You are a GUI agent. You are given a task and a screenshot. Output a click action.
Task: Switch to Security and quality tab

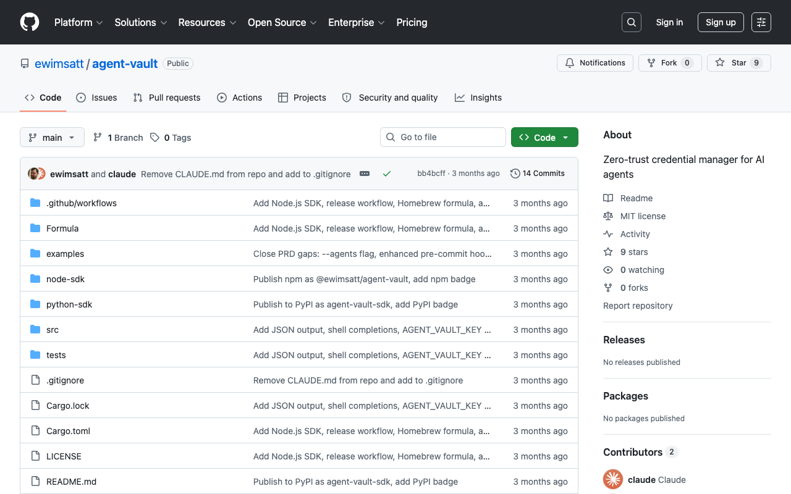point(390,98)
